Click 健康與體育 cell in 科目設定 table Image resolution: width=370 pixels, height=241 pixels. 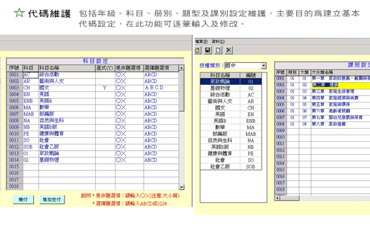pos(67,134)
